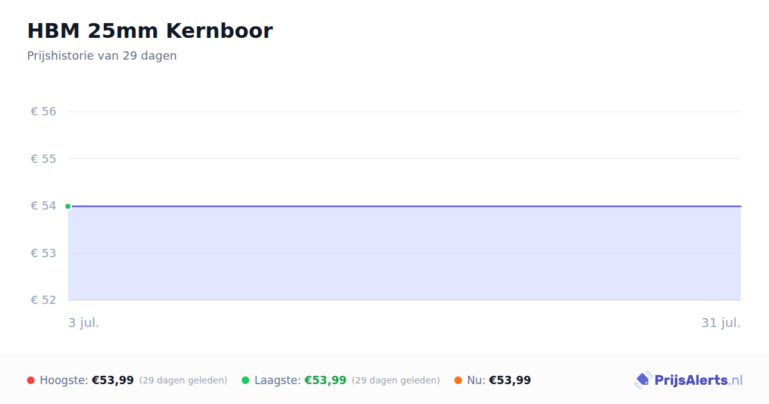Click the € 55 axis label
This screenshot has width=769, height=404.
point(44,158)
